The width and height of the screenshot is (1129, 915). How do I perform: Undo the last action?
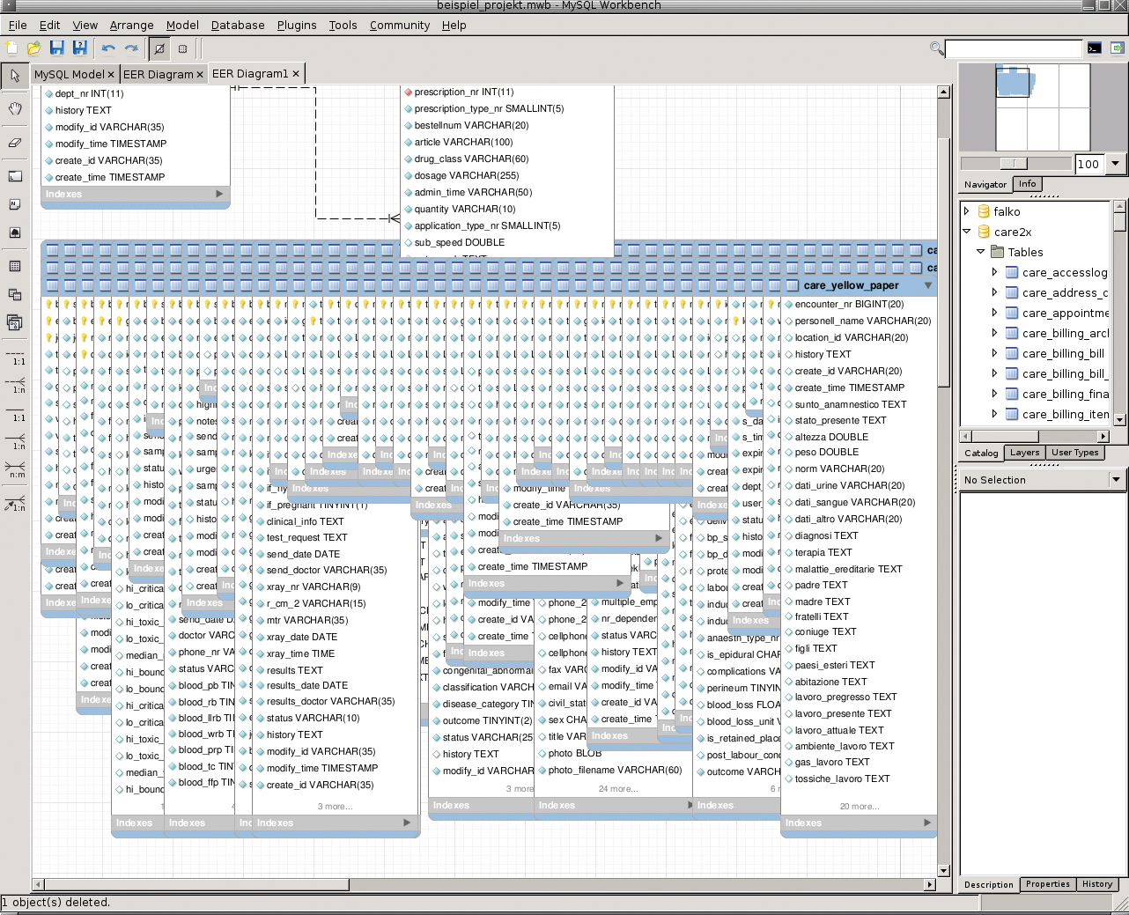[108, 48]
